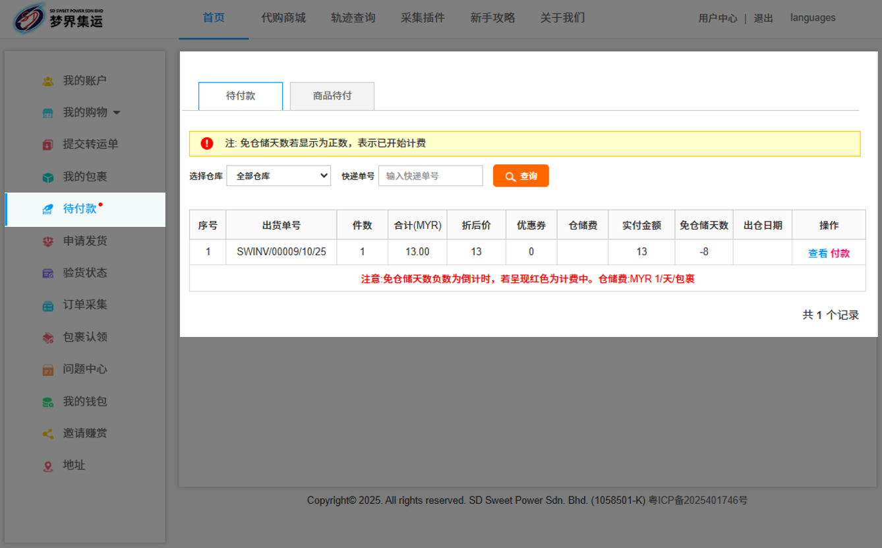This screenshot has width=882, height=548.
Task: Click the Address pin icon
Action: pos(48,466)
